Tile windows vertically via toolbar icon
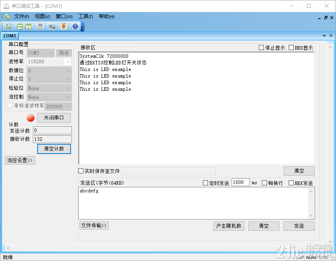 pos(28,26)
